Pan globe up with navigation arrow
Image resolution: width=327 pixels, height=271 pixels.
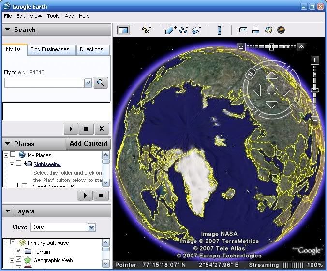(271, 75)
